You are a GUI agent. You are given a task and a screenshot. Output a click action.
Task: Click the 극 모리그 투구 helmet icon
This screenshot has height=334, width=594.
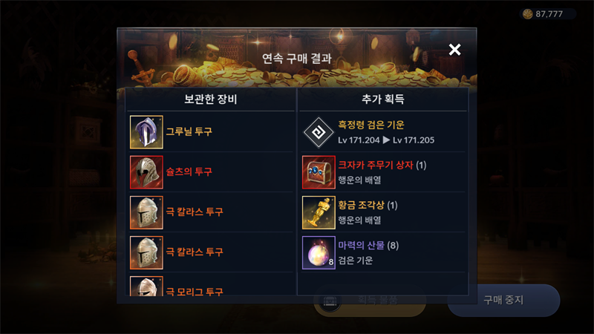[146, 286]
